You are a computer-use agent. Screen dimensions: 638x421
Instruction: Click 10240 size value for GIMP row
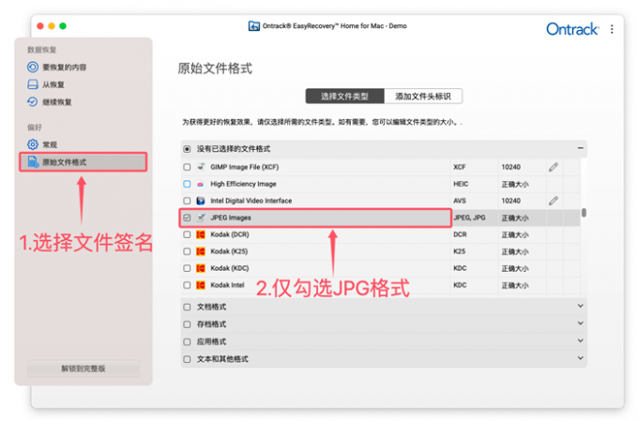tap(510, 167)
